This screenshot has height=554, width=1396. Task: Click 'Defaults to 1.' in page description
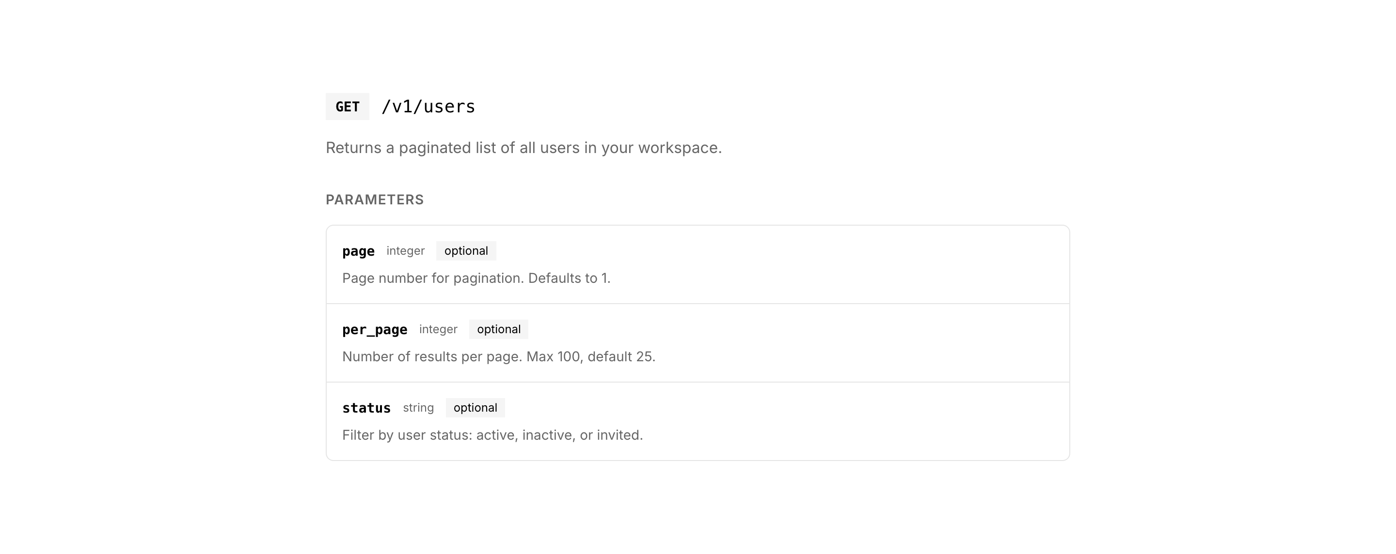pyautogui.click(x=569, y=278)
